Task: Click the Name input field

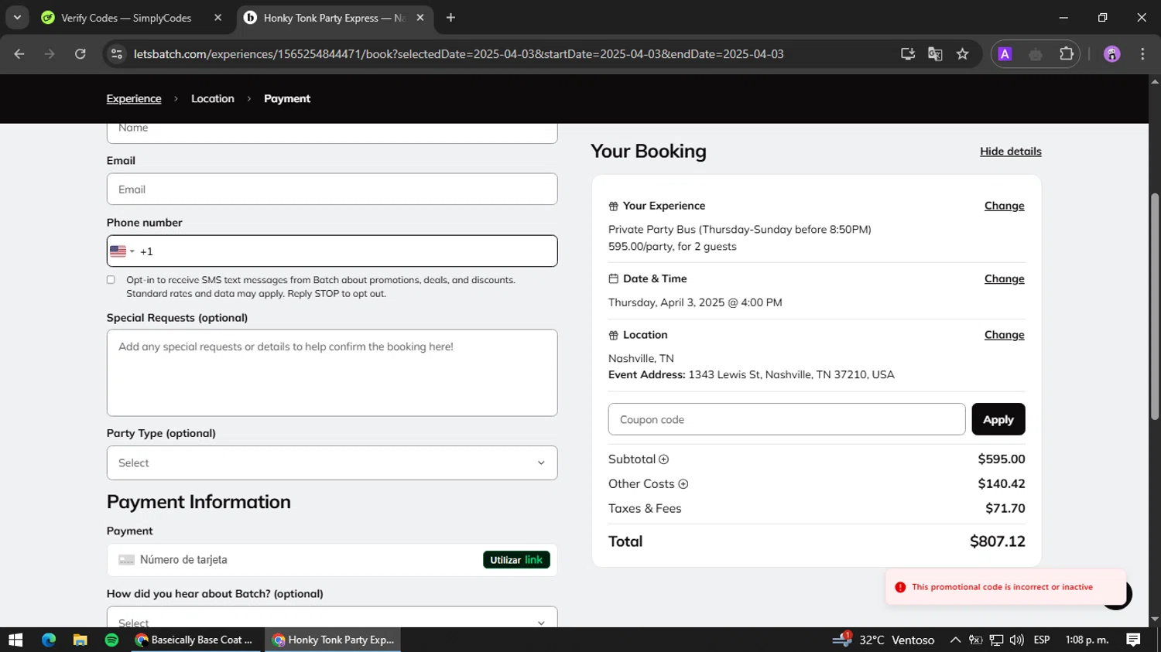Action: pyautogui.click(x=332, y=132)
